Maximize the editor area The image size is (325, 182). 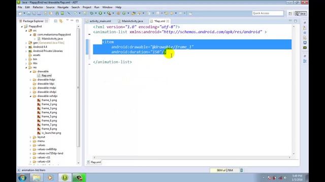click(x=296, y=21)
